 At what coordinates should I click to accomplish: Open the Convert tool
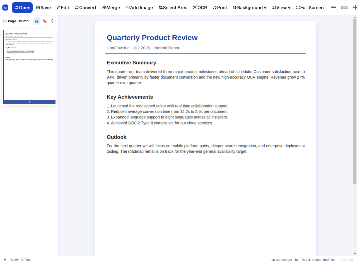[x=86, y=8]
